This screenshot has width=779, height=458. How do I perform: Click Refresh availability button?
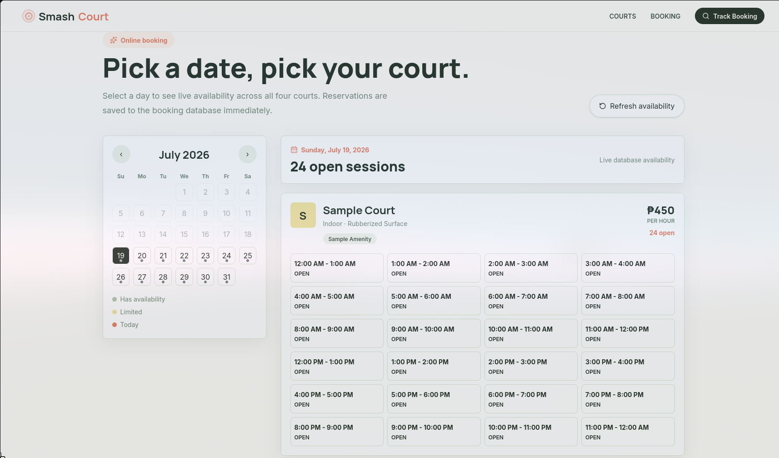637,106
